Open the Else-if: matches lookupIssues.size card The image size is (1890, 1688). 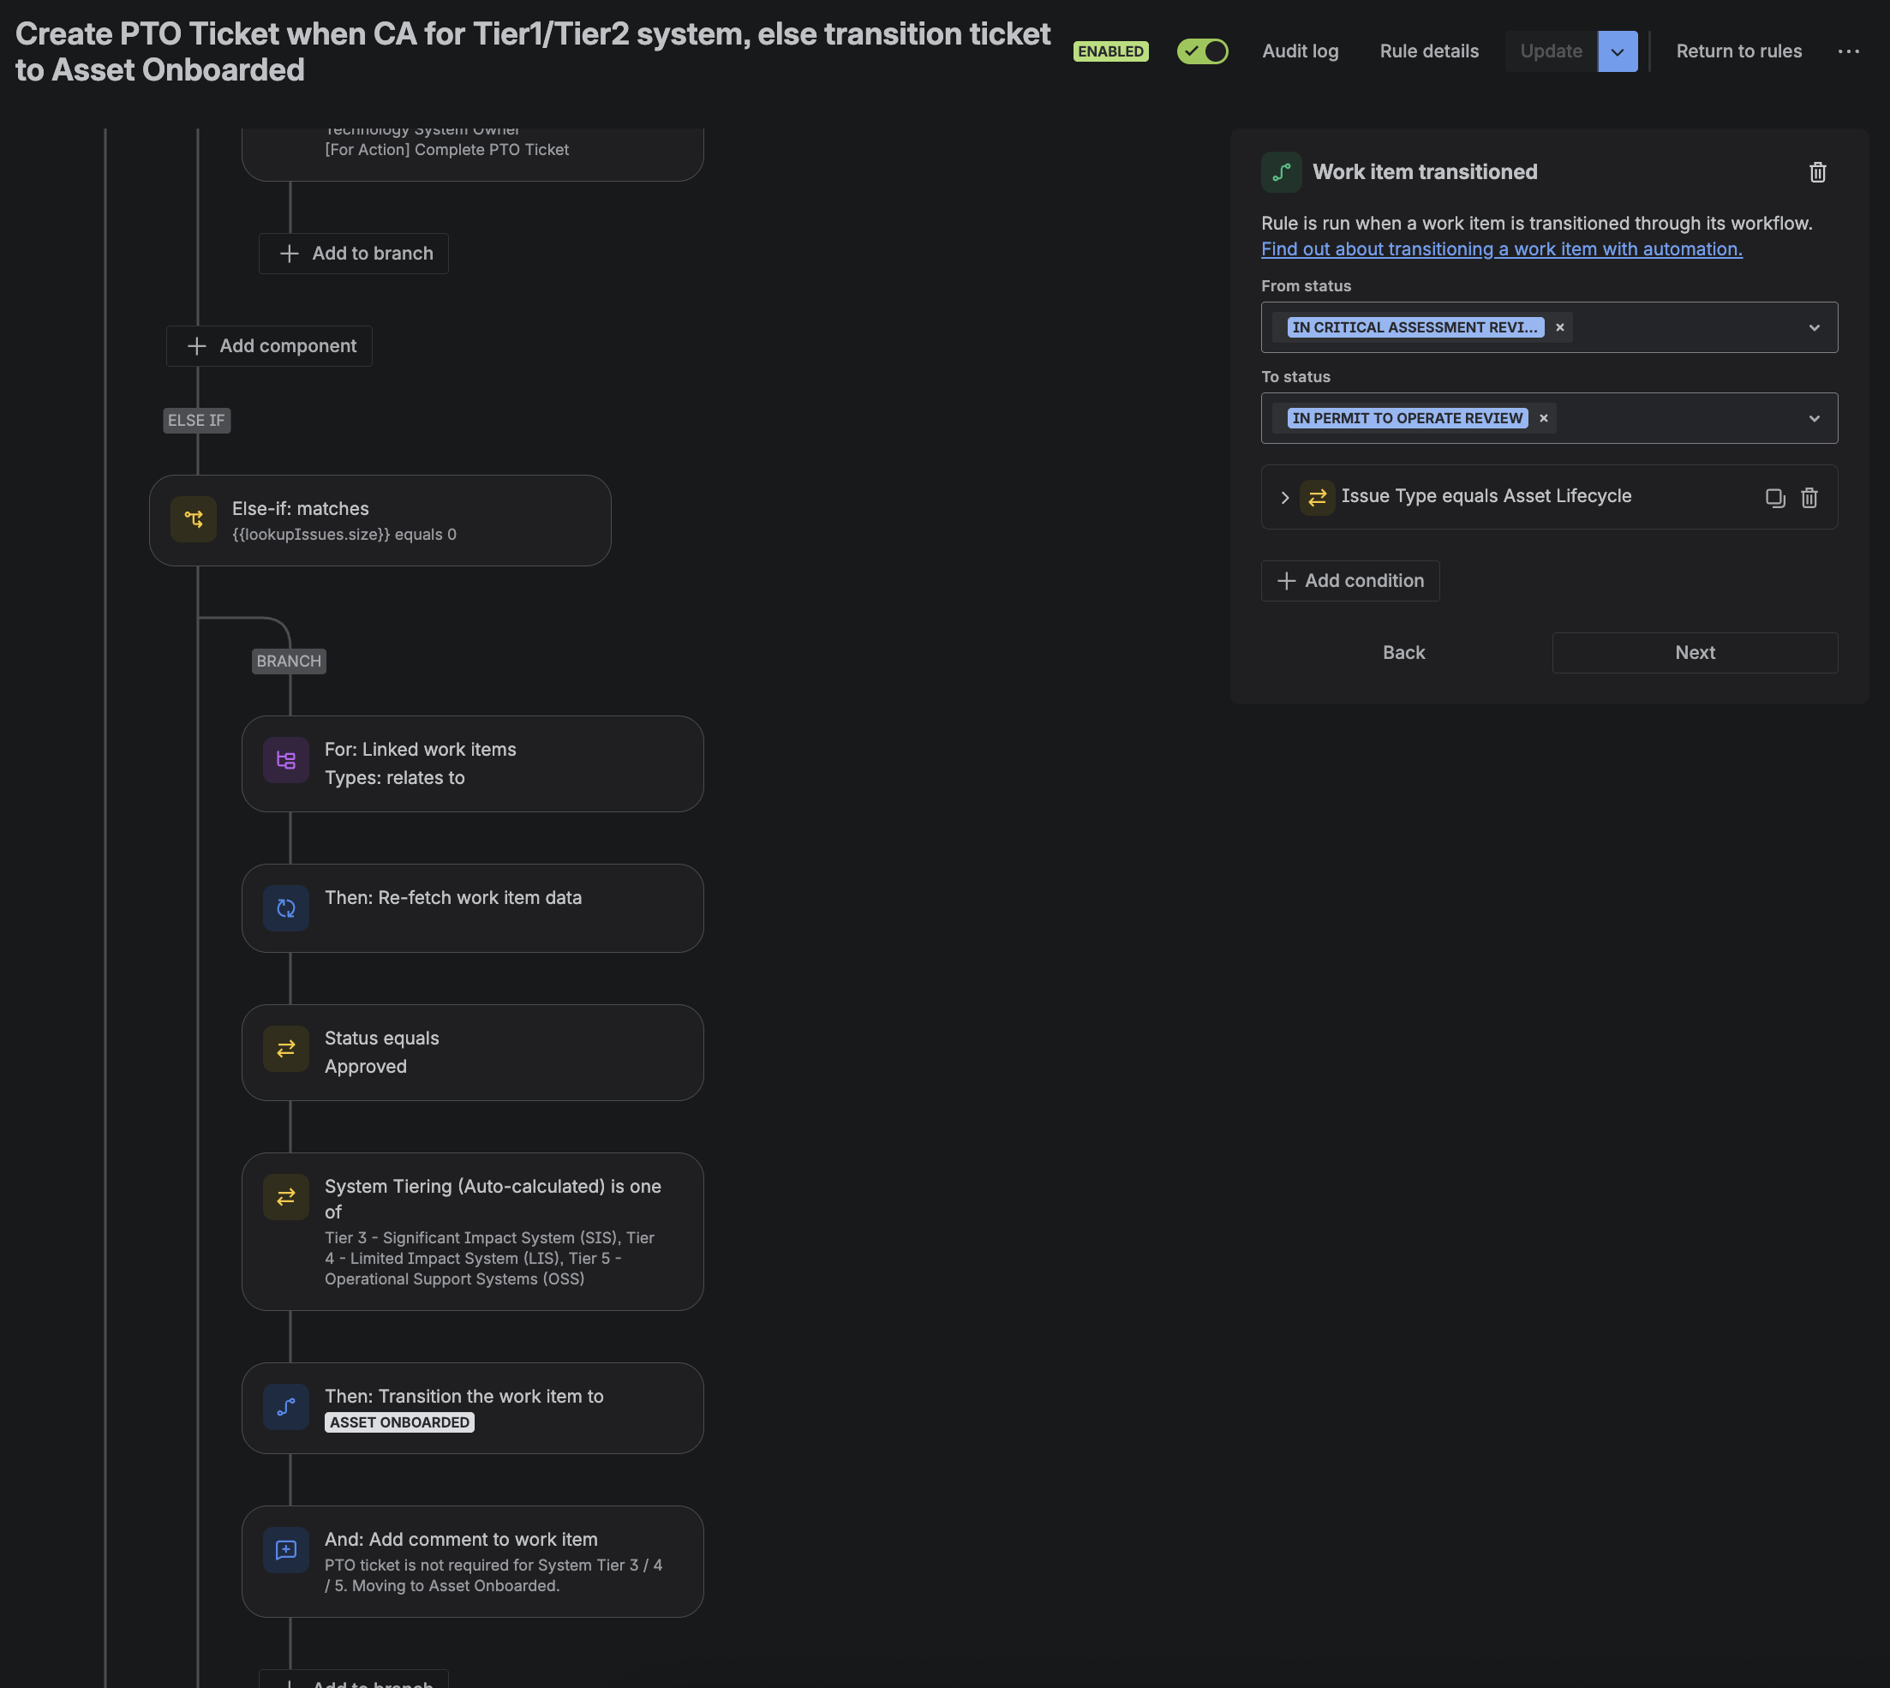380,520
